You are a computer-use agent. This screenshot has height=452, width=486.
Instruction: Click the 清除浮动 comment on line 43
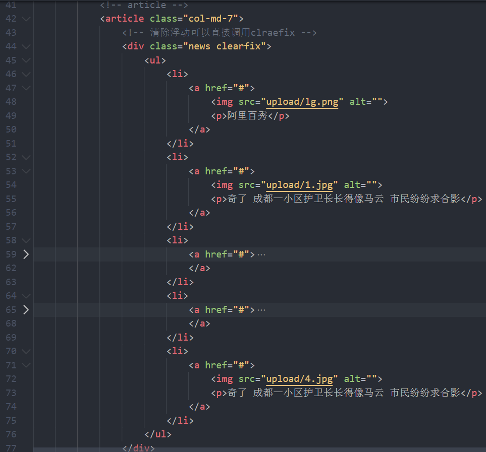pos(220,32)
